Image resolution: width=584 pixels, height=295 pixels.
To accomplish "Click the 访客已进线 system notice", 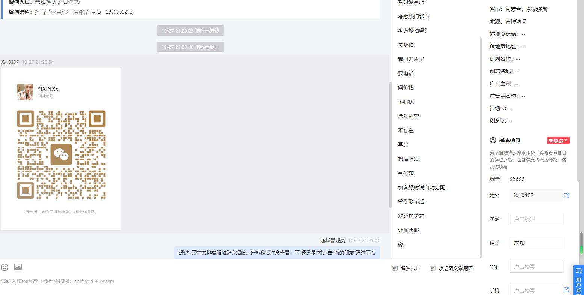I will (191, 31).
